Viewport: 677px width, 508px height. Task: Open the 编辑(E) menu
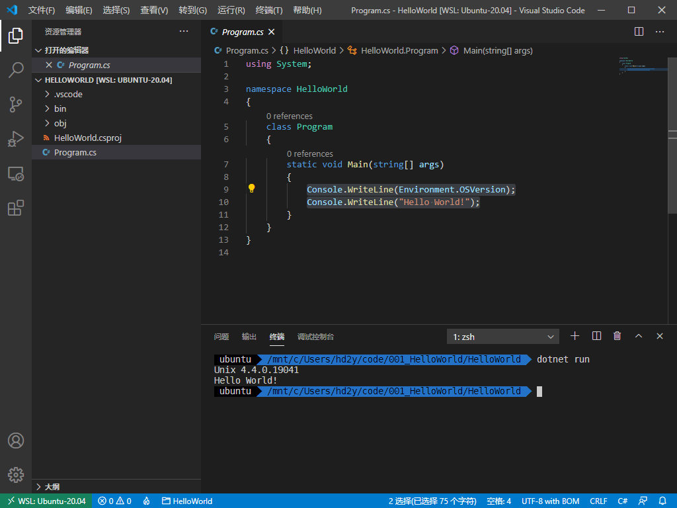[x=79, y=10]
